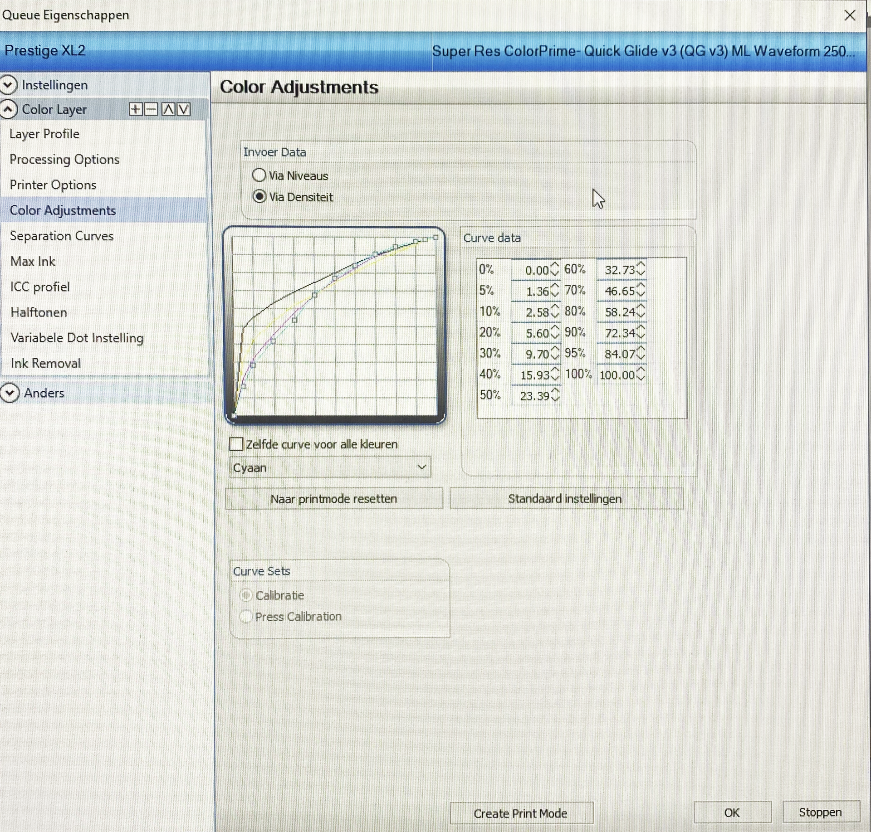Open Separation Curves in the sidebar

(62, 236)
